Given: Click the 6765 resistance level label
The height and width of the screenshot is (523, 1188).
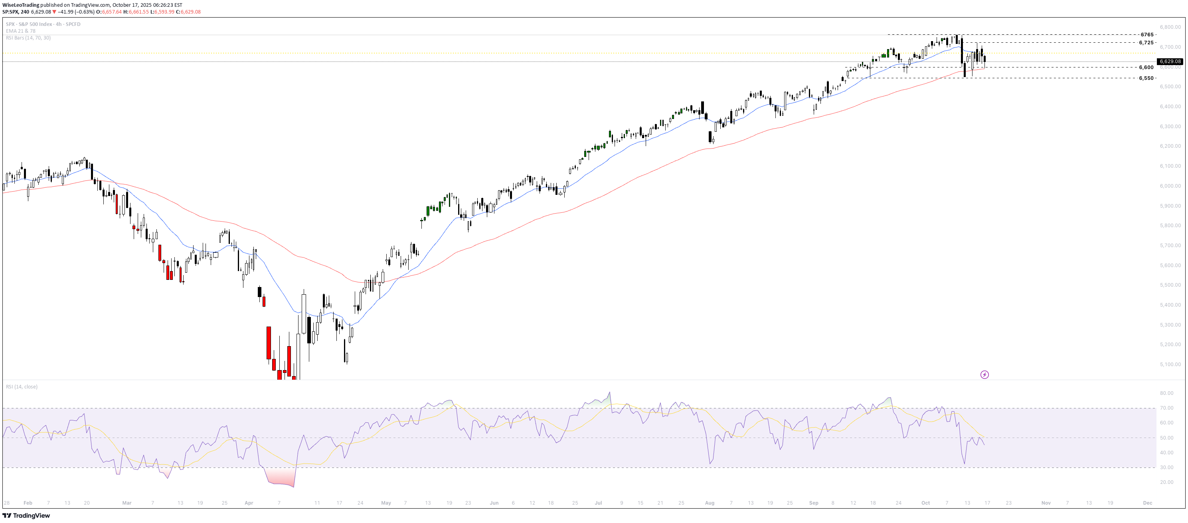Looking at the screenshot, I should [1146, 35].
